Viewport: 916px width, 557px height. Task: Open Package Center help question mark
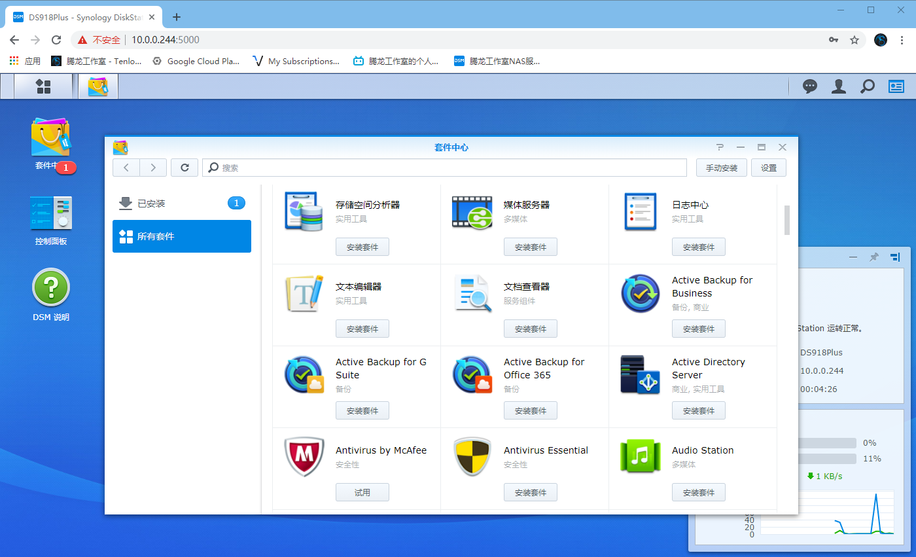coord(720,147)
